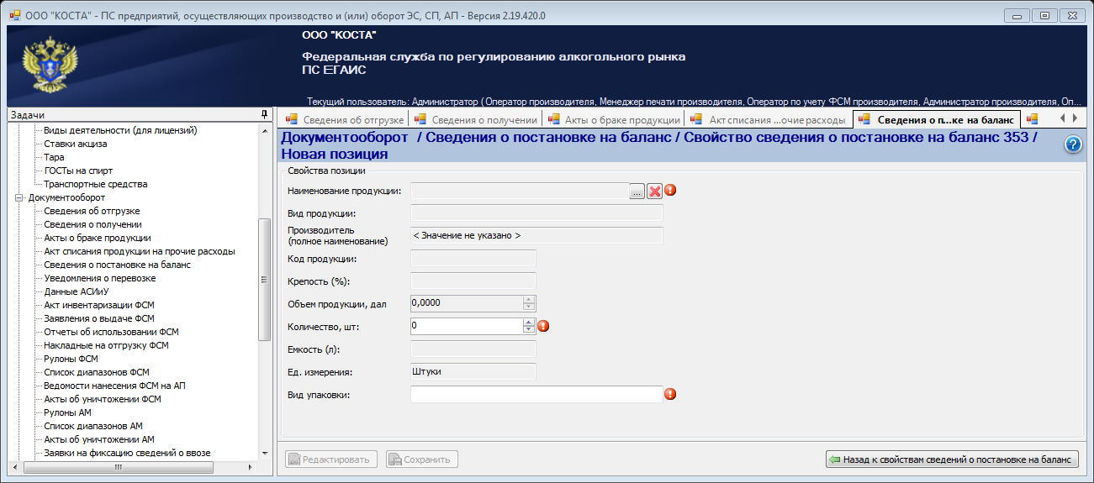Open Сведения о получении in tree
The width and height of the screenshot is (1094, 483).
tap(92, 224)
